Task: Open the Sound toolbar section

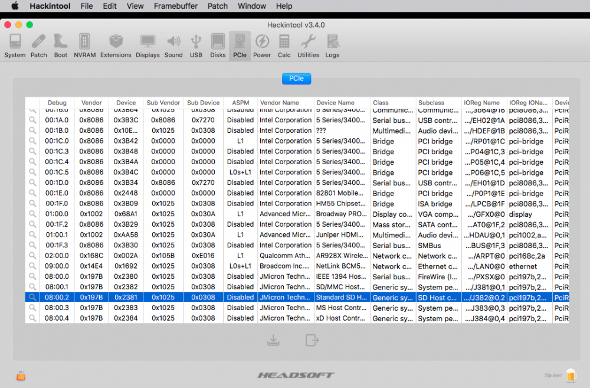Action: (173, 46)
